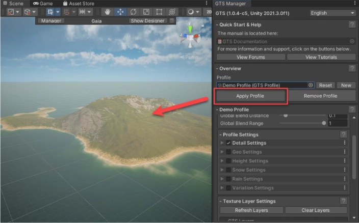Expand the Height Settings foldout

(222, 161)
